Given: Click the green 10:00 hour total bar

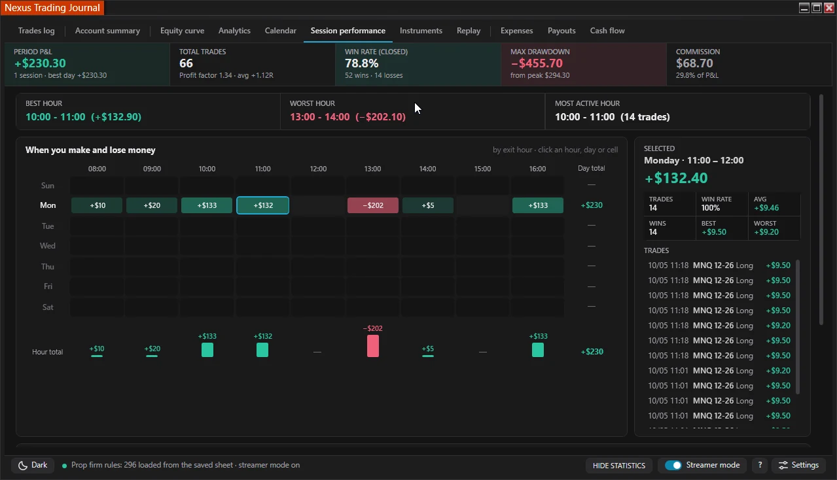Looking at the screenshot, I should pos(207,350).
